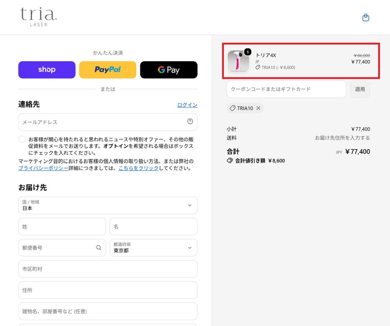The height and width of the screenshot is (326, 390).
Task: Pay with the Shop Pay button
Action: point(47,70)
